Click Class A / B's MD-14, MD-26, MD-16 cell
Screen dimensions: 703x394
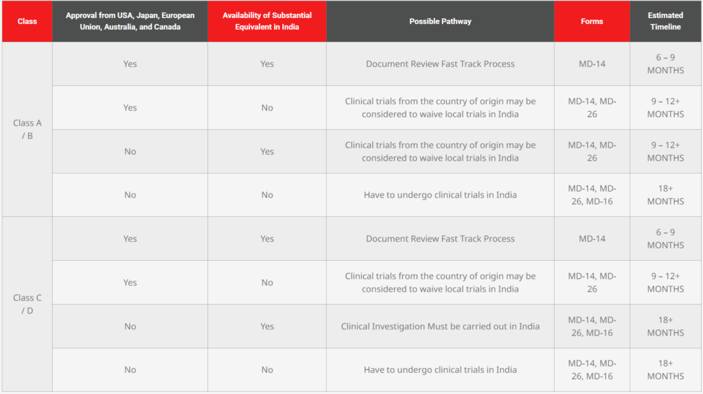pos(592,195)
